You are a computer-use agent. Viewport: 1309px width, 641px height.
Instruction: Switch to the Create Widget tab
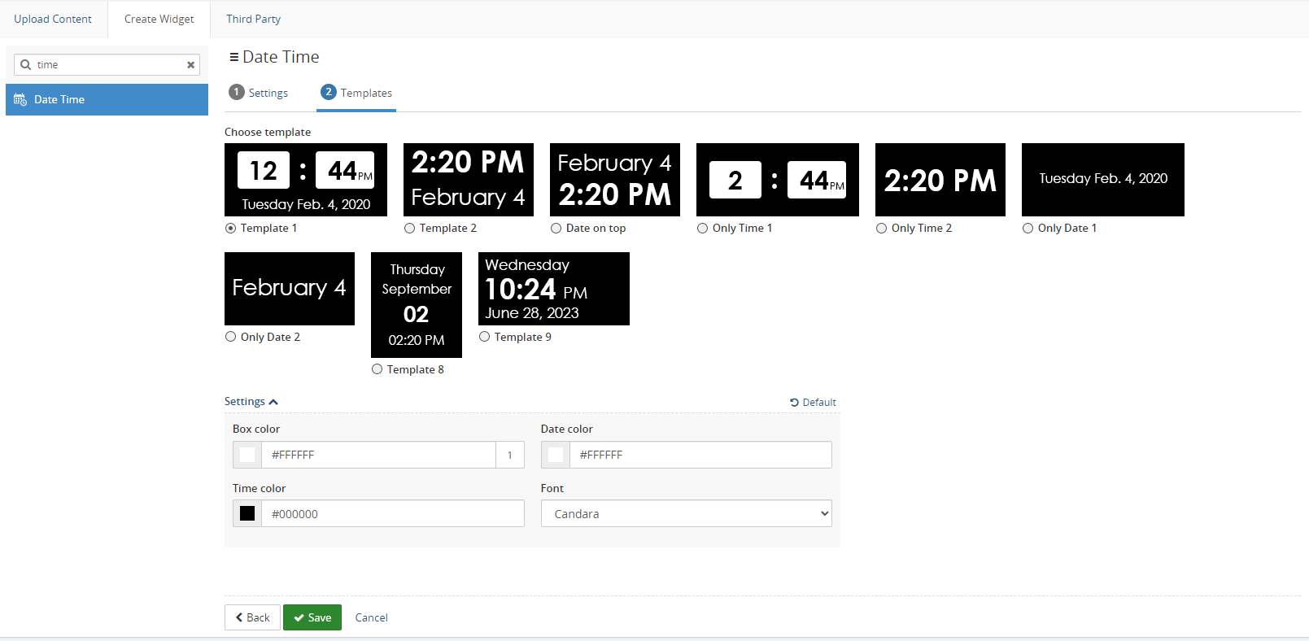[x=159, y=19]
